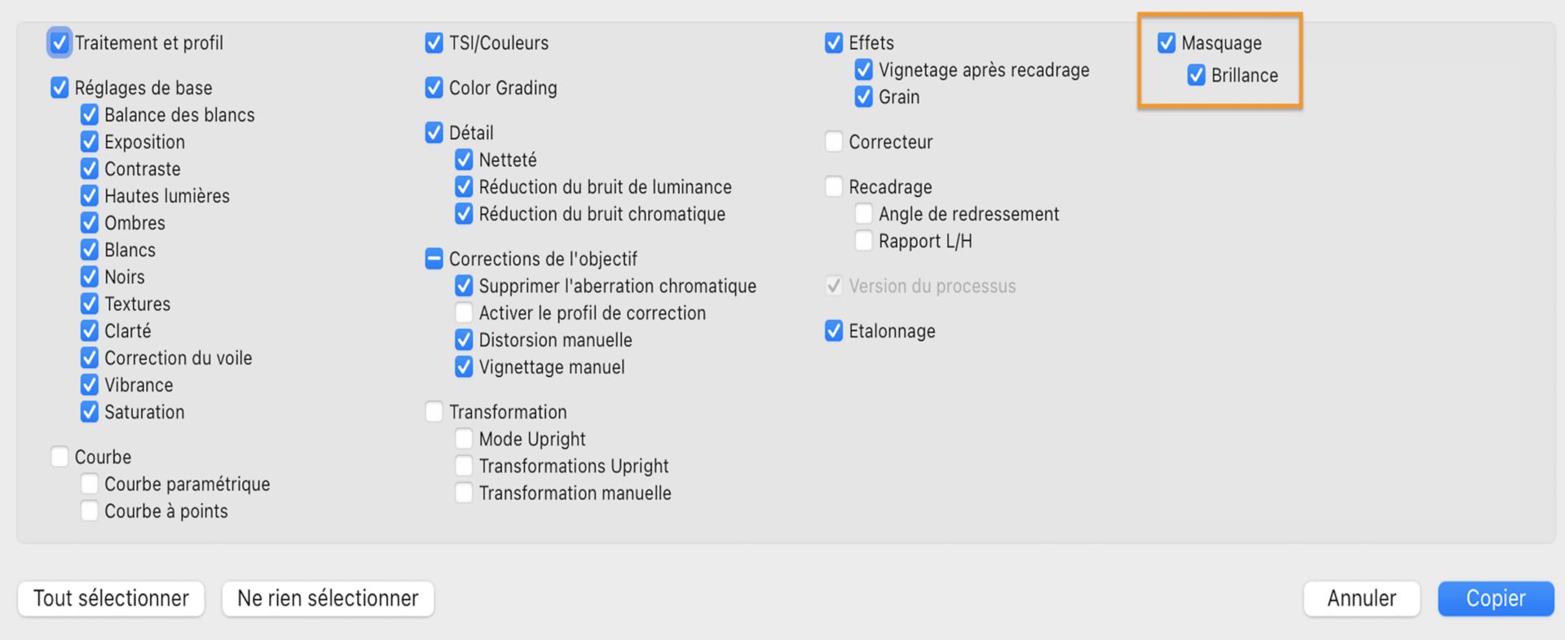Disable the Exposition checkbox
Viewport: 1565px width, 640px height.
pos(90,142)
